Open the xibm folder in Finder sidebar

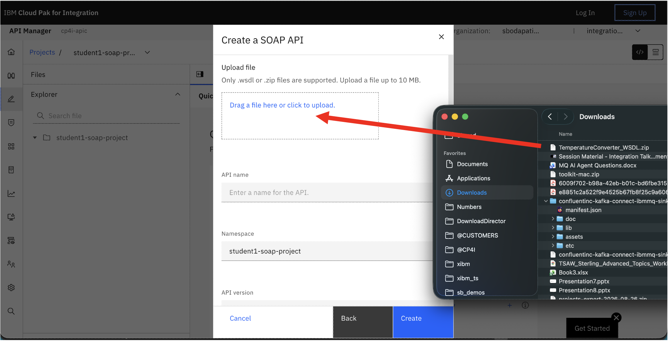[487, 264]
